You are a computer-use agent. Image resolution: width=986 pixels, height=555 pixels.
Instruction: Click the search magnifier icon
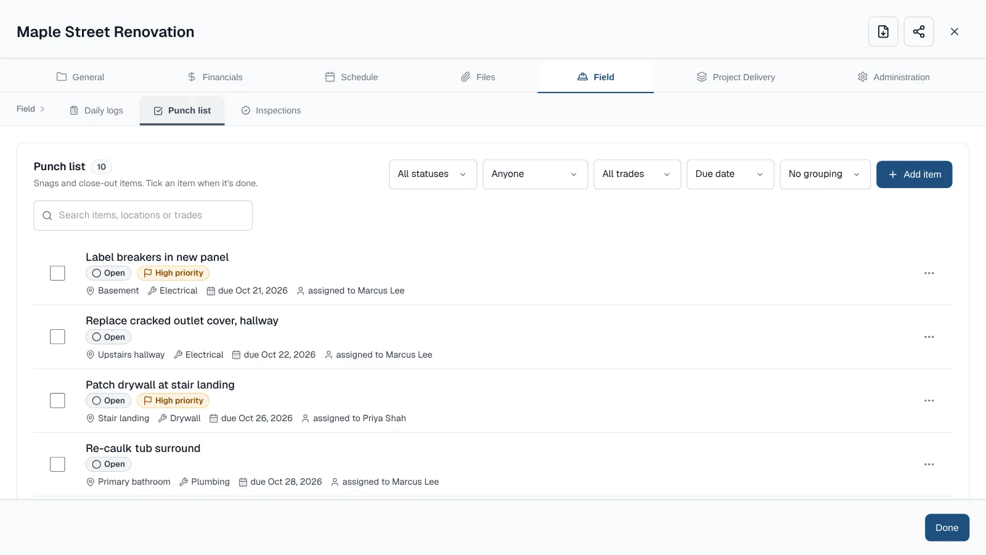click(x=47, y=216)
